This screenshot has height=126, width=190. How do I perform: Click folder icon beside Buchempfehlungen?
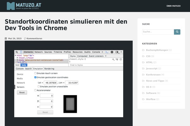point(143,50)
